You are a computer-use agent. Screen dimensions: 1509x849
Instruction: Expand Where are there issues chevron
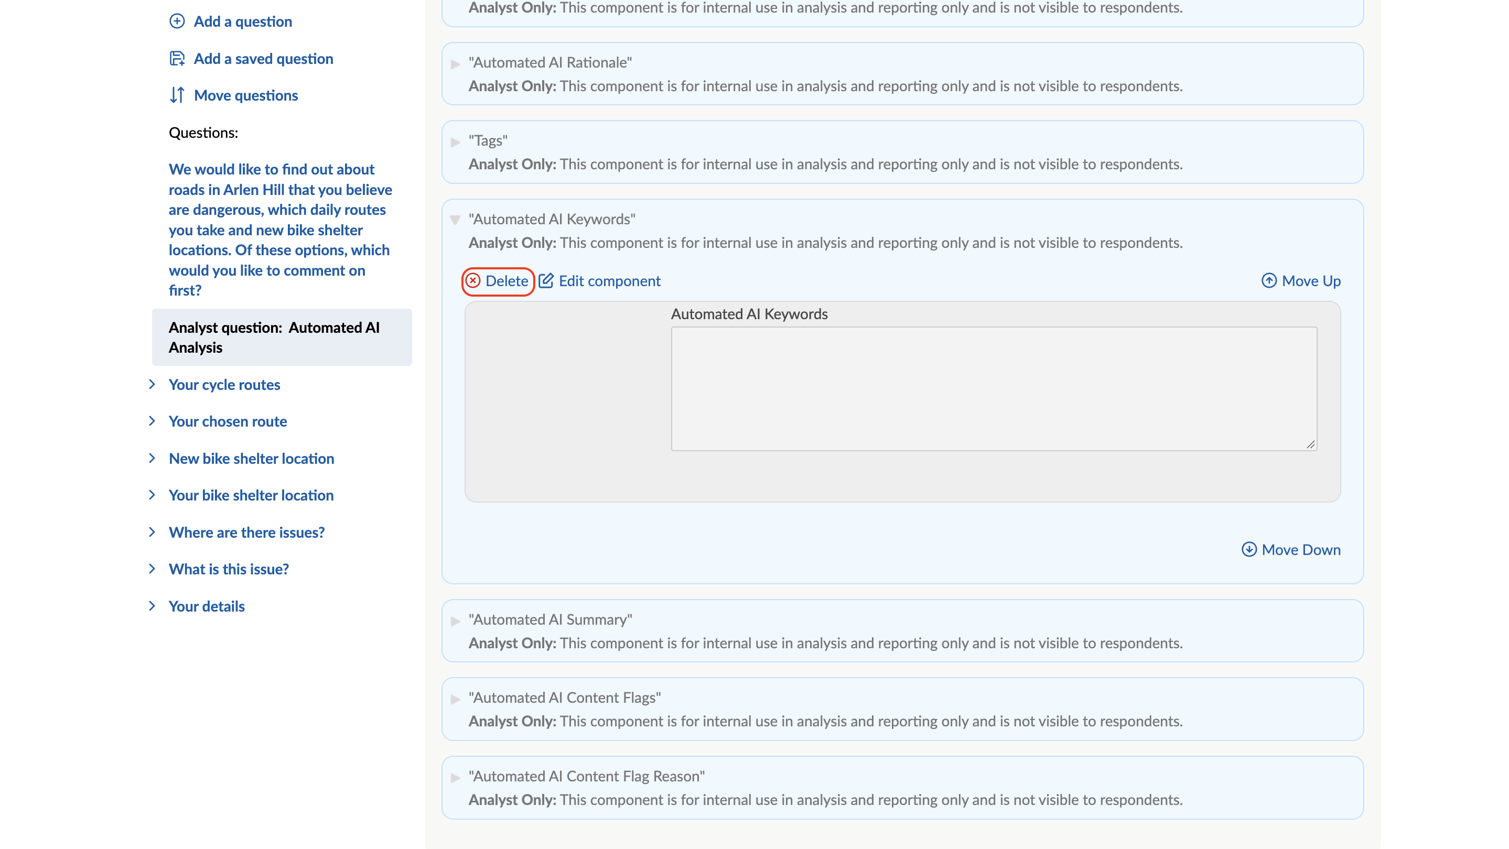(152, 531)
